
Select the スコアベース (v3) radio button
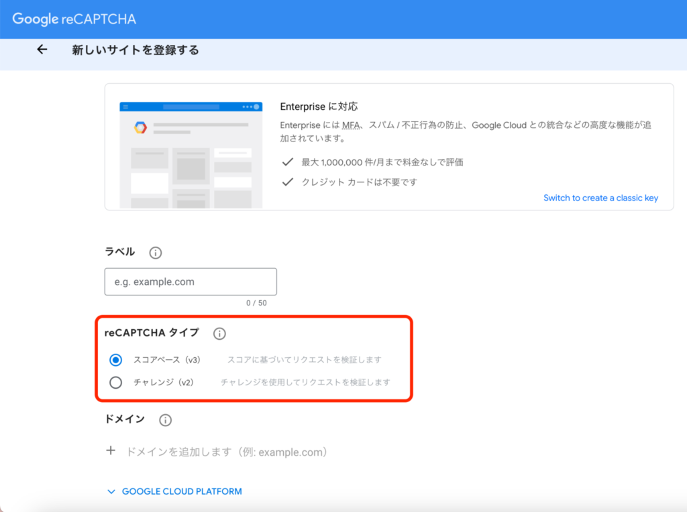(x=115, y=360)
